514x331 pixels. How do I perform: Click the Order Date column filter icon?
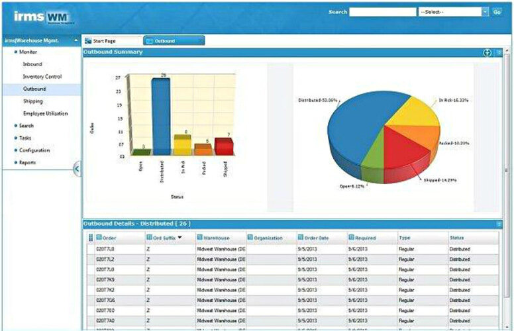pos(301,238)
